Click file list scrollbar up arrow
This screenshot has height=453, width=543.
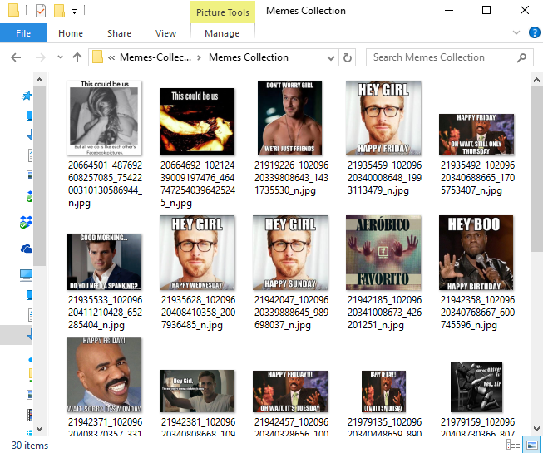[536, 80]
